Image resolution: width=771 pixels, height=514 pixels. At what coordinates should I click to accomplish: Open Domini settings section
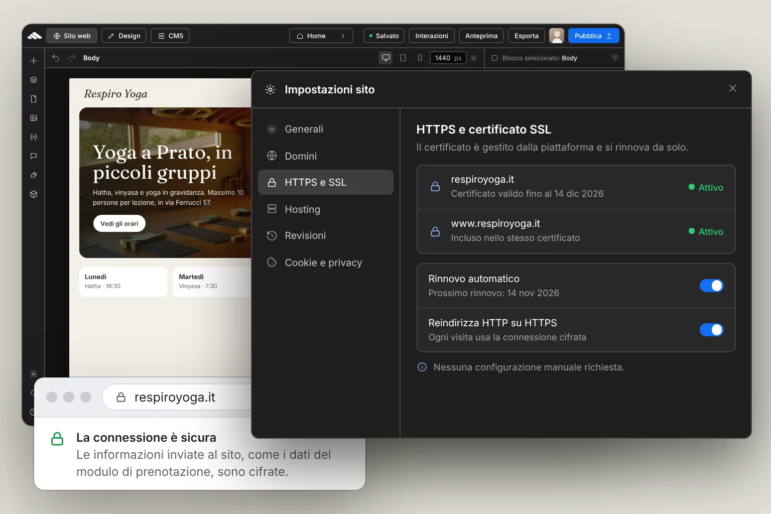[x=325, y=156]
